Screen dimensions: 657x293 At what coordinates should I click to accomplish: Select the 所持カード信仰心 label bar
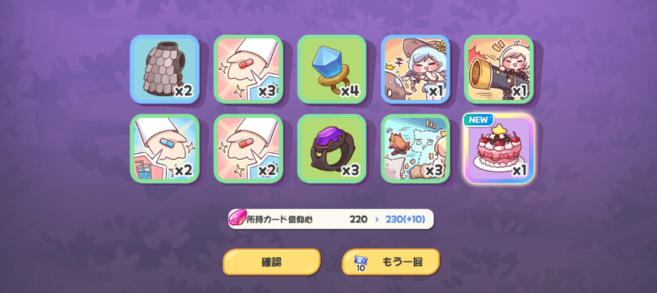point(331,219)
